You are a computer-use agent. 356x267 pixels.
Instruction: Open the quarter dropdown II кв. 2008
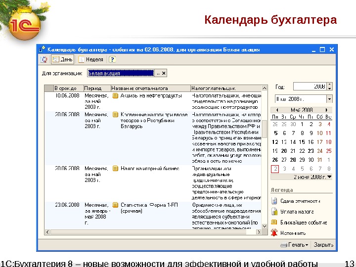click(330, 99)
